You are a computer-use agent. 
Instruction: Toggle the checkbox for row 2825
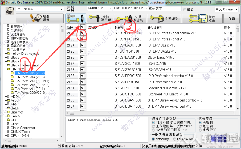click(82, 51)
